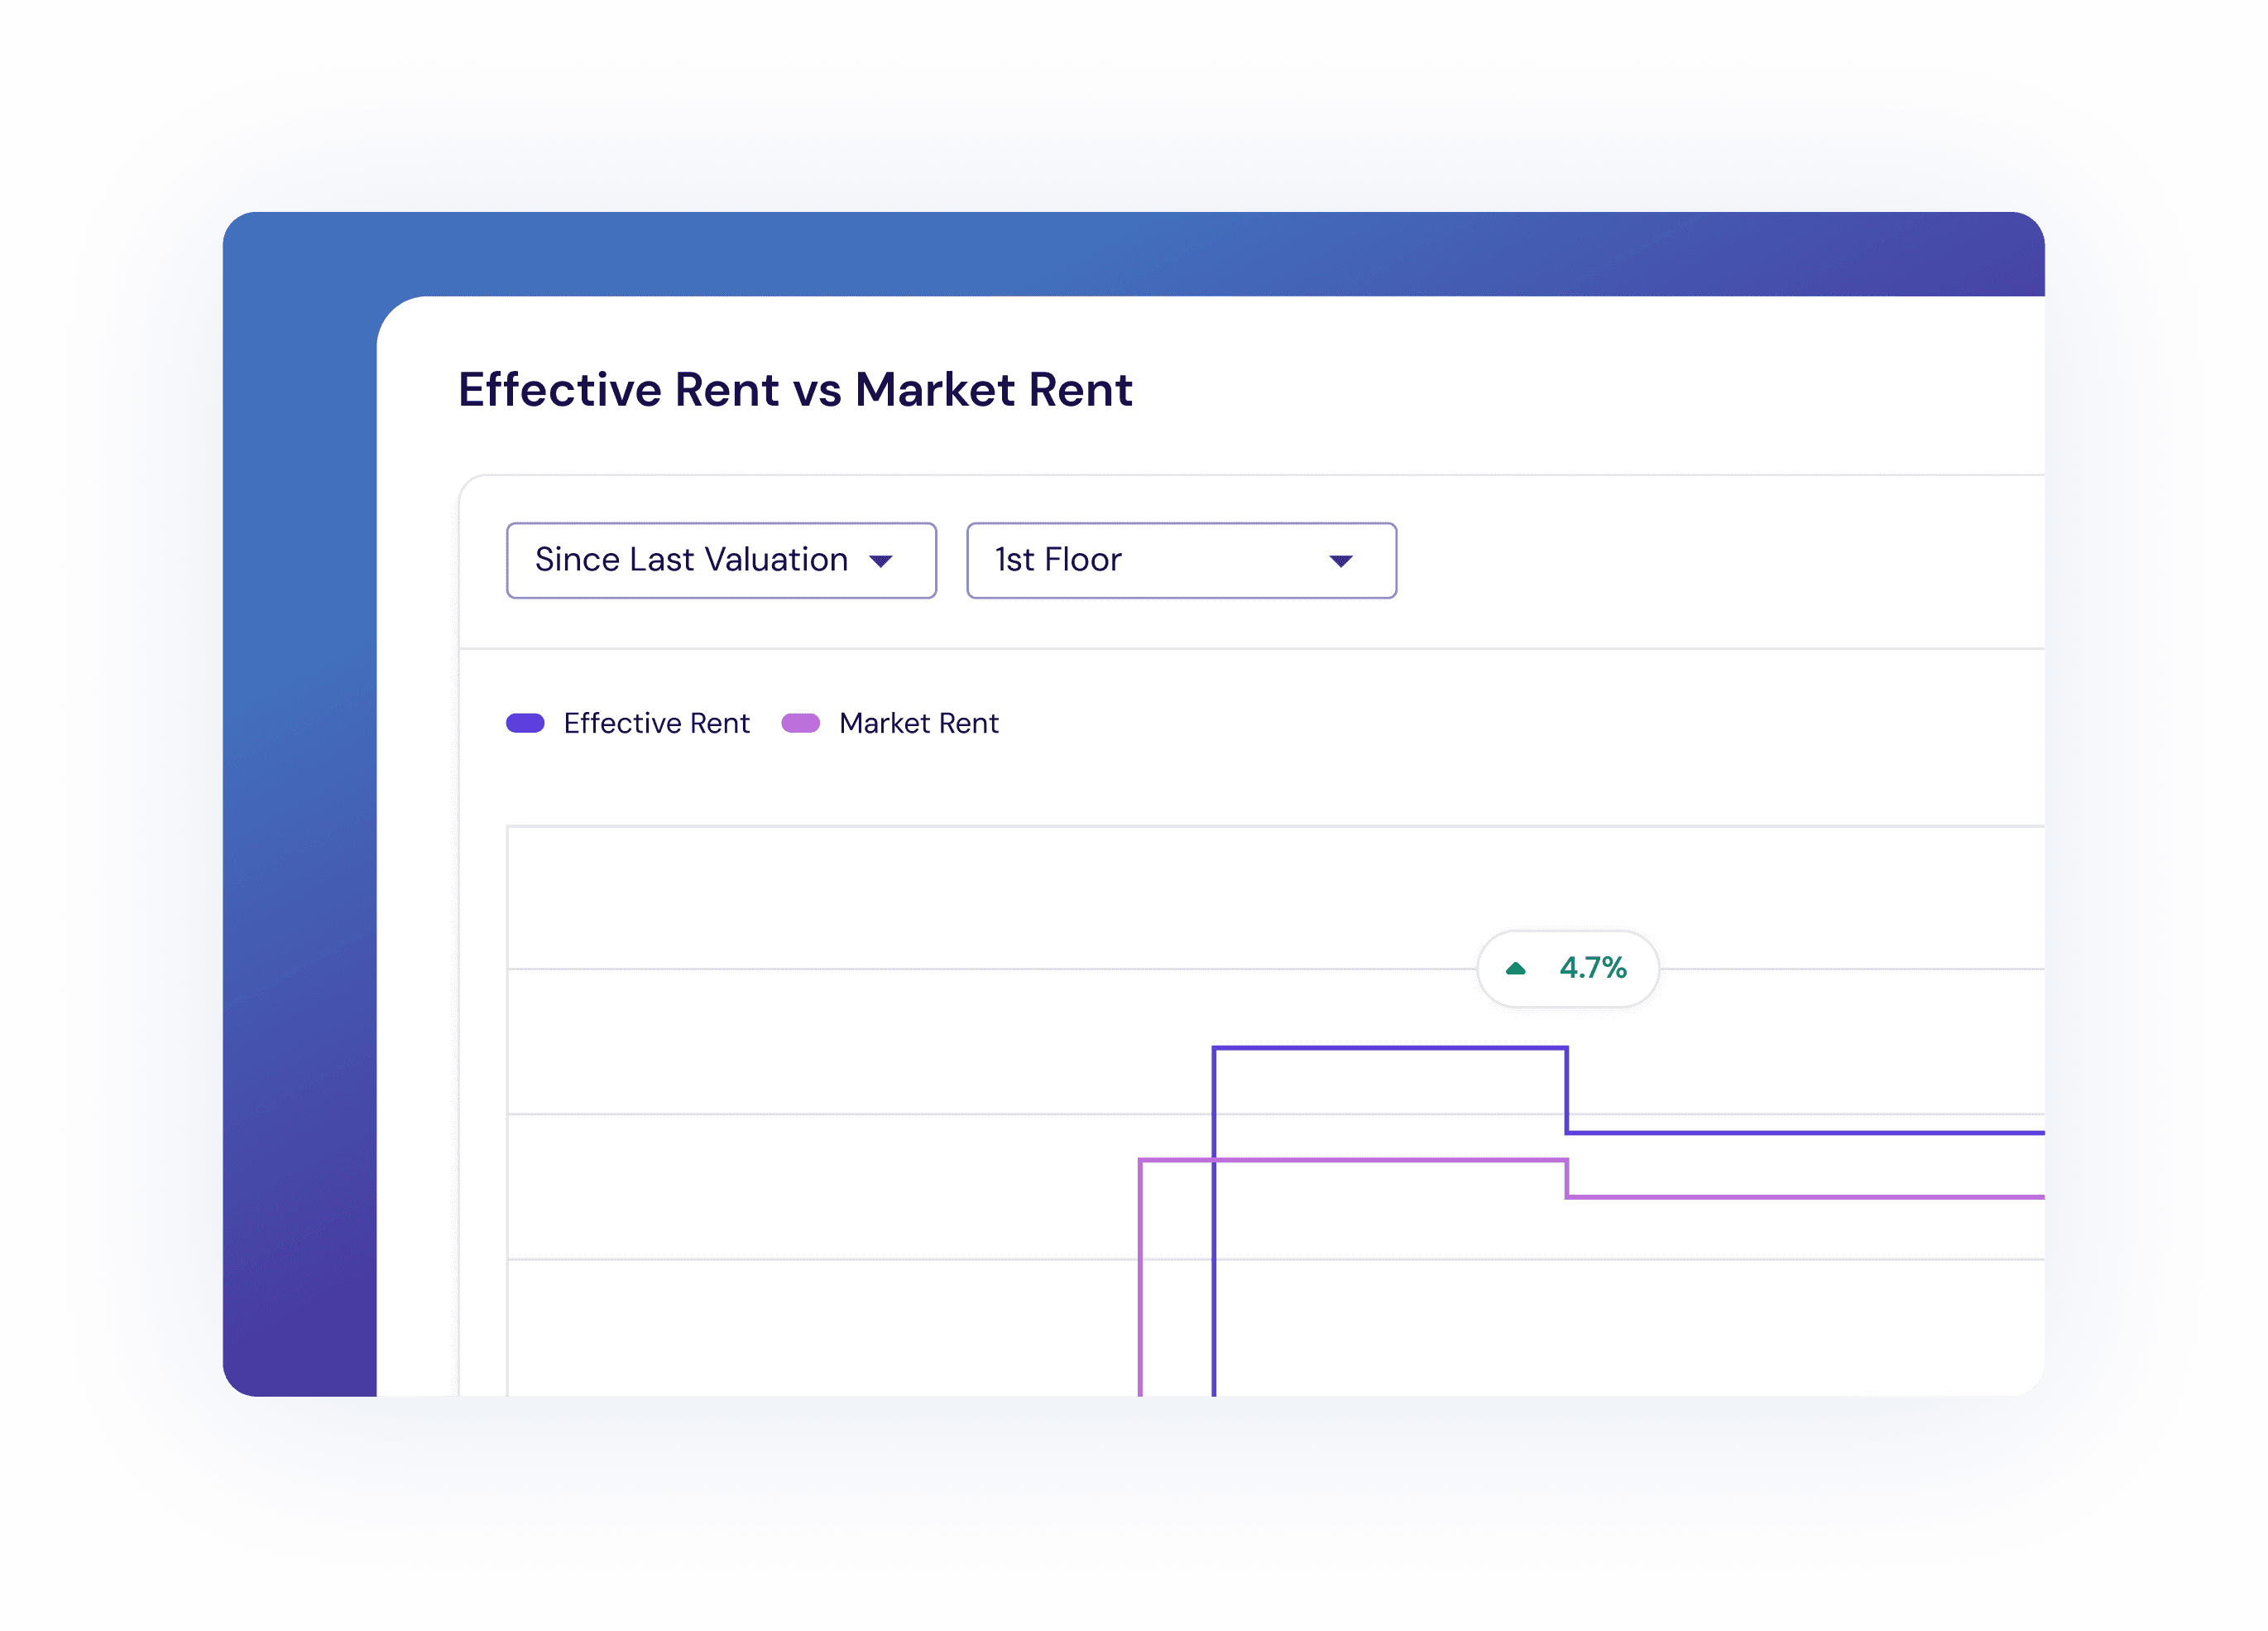This screenshot has width=2268, height=1631.
Task: Click the "Since Last Valuation" text
Action: (691, 561)
